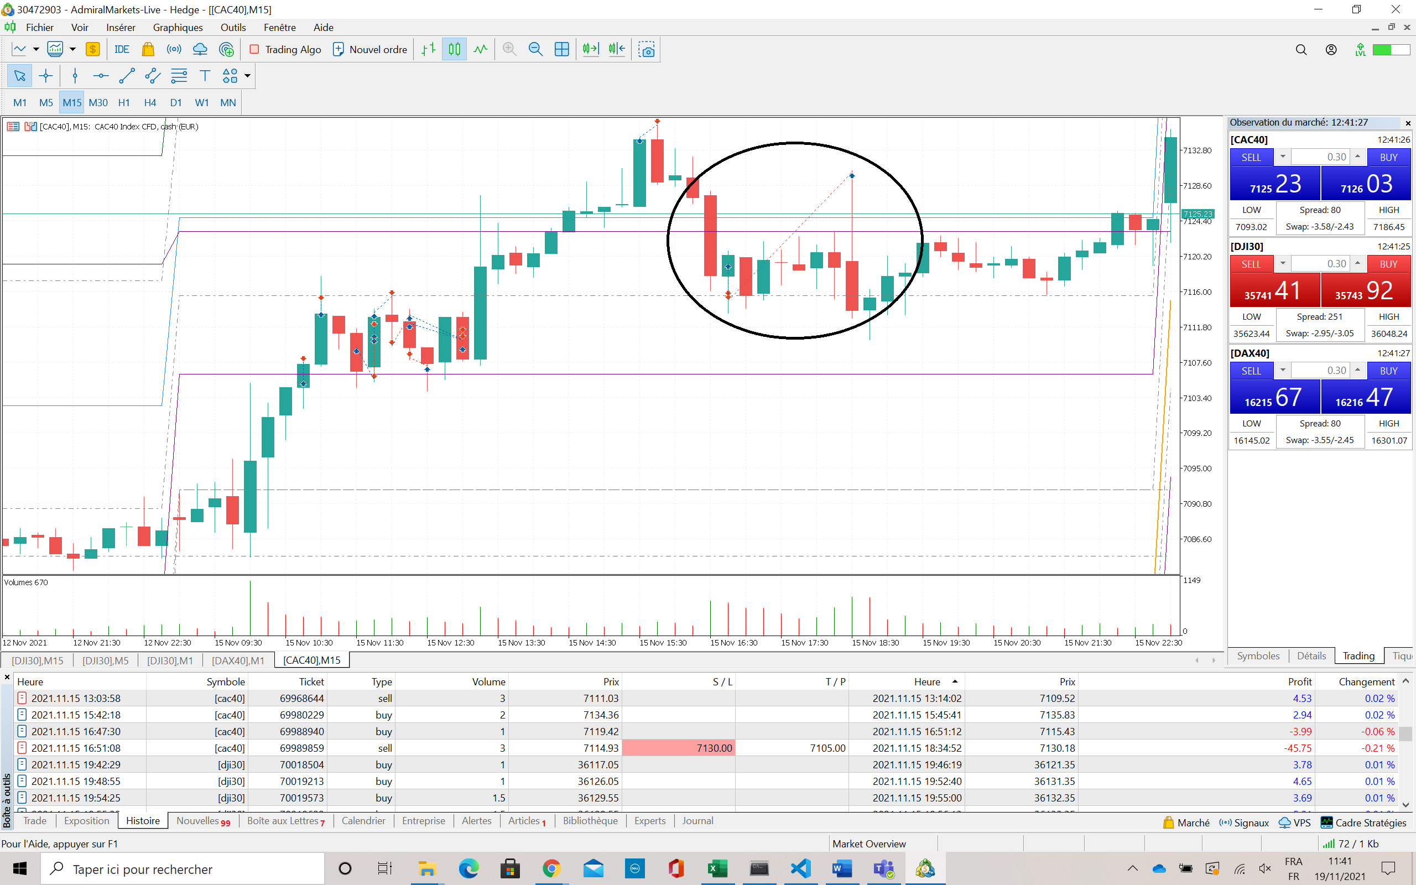Open the search magnifier in the top right
This screenshot has width=1416, height=885.
tap(1301, 50)
